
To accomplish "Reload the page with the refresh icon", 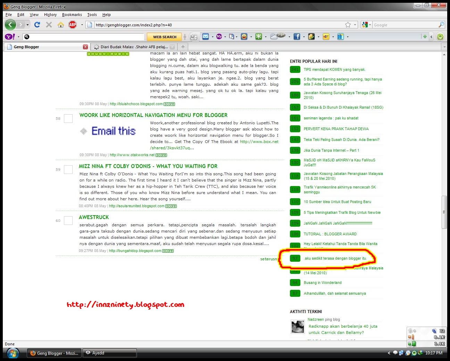I will click(37, 25).
